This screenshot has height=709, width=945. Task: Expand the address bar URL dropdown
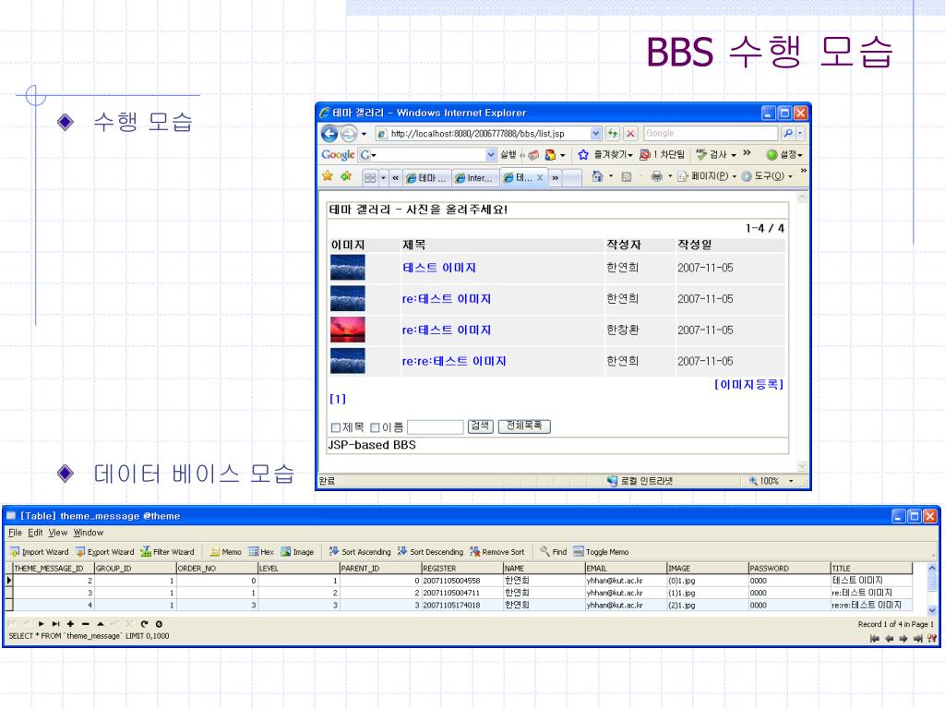pos(595,134)
